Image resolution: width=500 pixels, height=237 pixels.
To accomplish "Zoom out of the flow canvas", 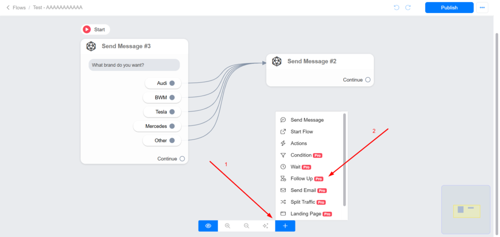I will coord(247,226).
